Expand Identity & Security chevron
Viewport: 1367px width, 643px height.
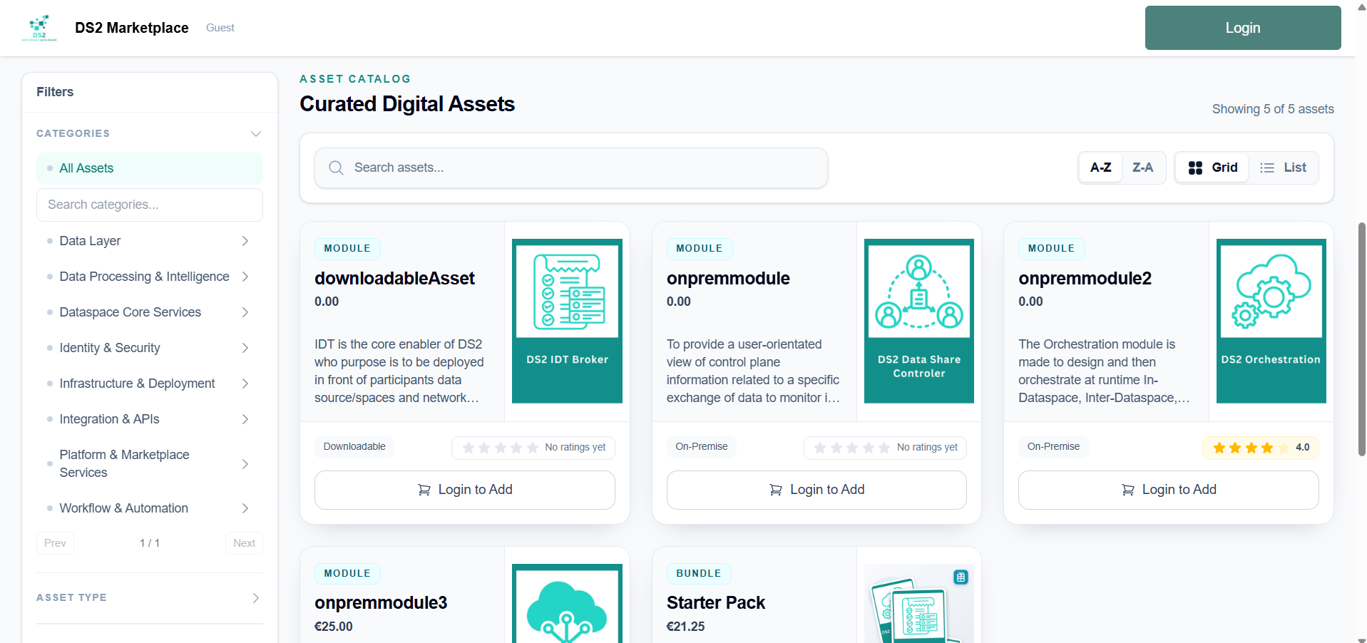pyautogui.click(x=245, y=348)
